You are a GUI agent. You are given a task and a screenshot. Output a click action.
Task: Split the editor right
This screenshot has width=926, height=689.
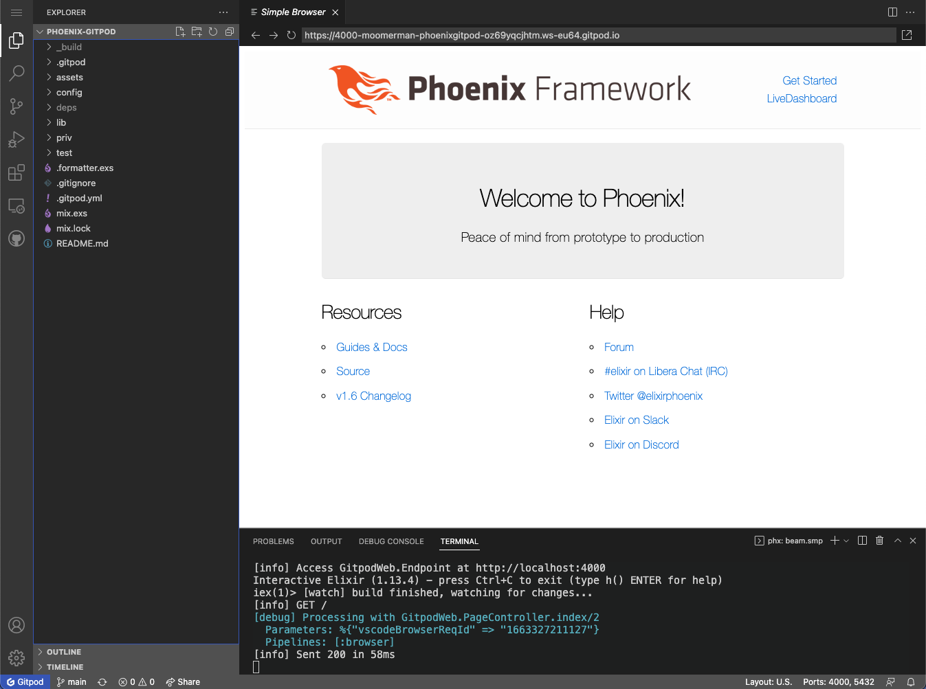(892, 12)
